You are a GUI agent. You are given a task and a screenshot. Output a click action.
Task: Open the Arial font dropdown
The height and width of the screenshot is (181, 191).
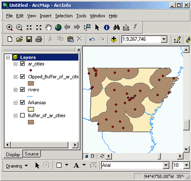pyautogui.click(x=166, y=165)
